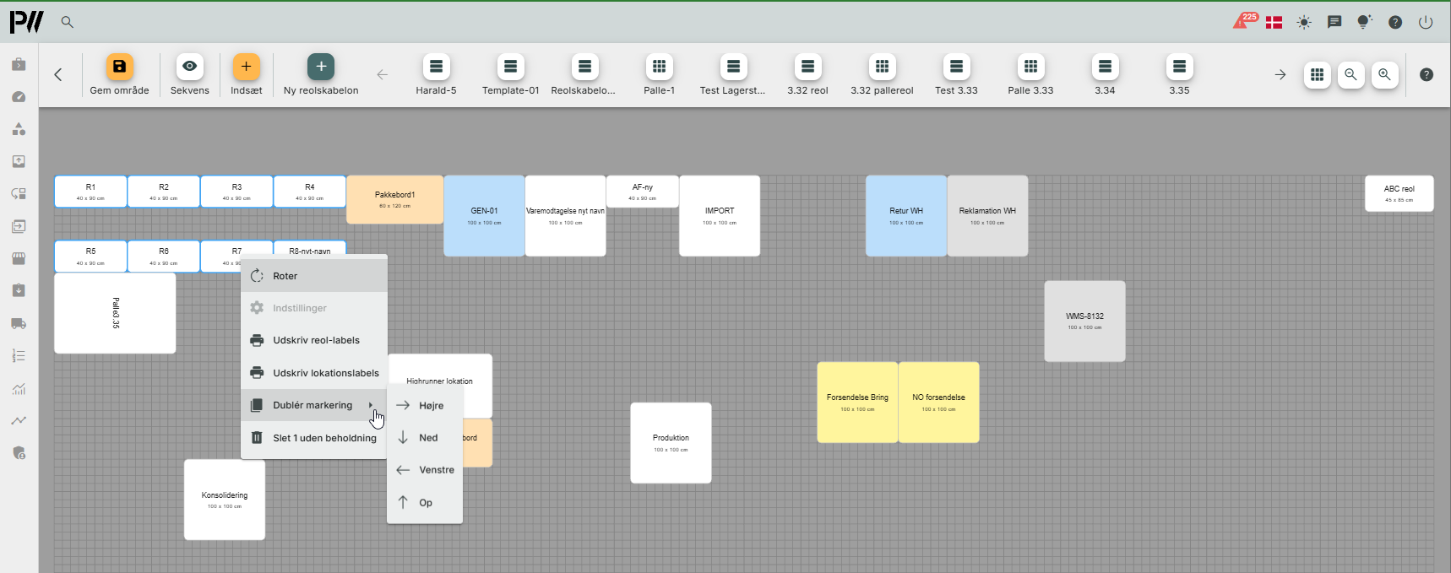1451x573 pixels.
Task: Open the briefcase icon in sidebar
Action: tap(19, 64)
